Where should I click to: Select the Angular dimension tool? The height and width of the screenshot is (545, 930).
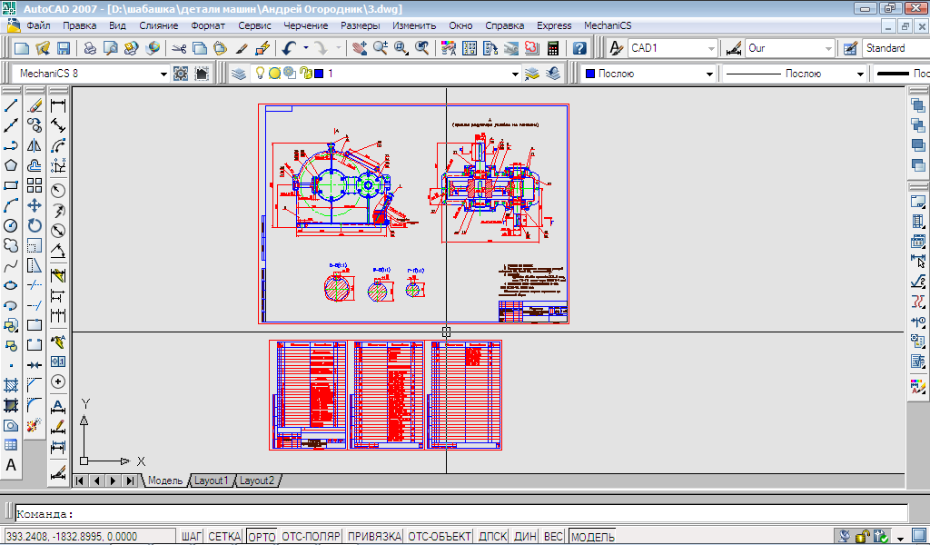tap(58, 251)
